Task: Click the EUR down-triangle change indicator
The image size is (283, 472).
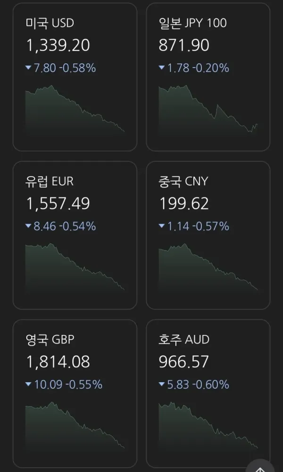Action: pyautogui.click(x=29, y=226)
